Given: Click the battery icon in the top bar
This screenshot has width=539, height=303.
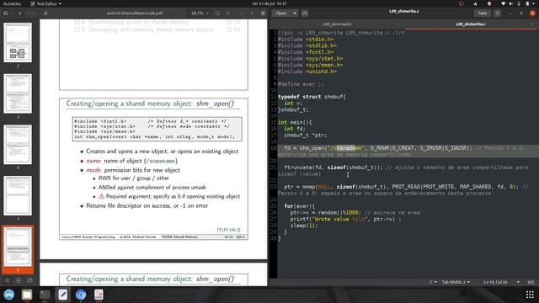Looking at the screenshot, I should tap(527, 3).
